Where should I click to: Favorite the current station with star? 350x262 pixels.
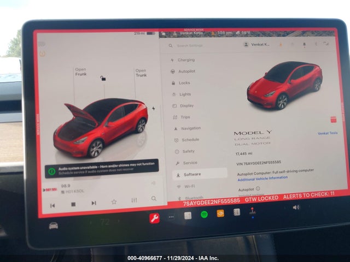(114, 202)
